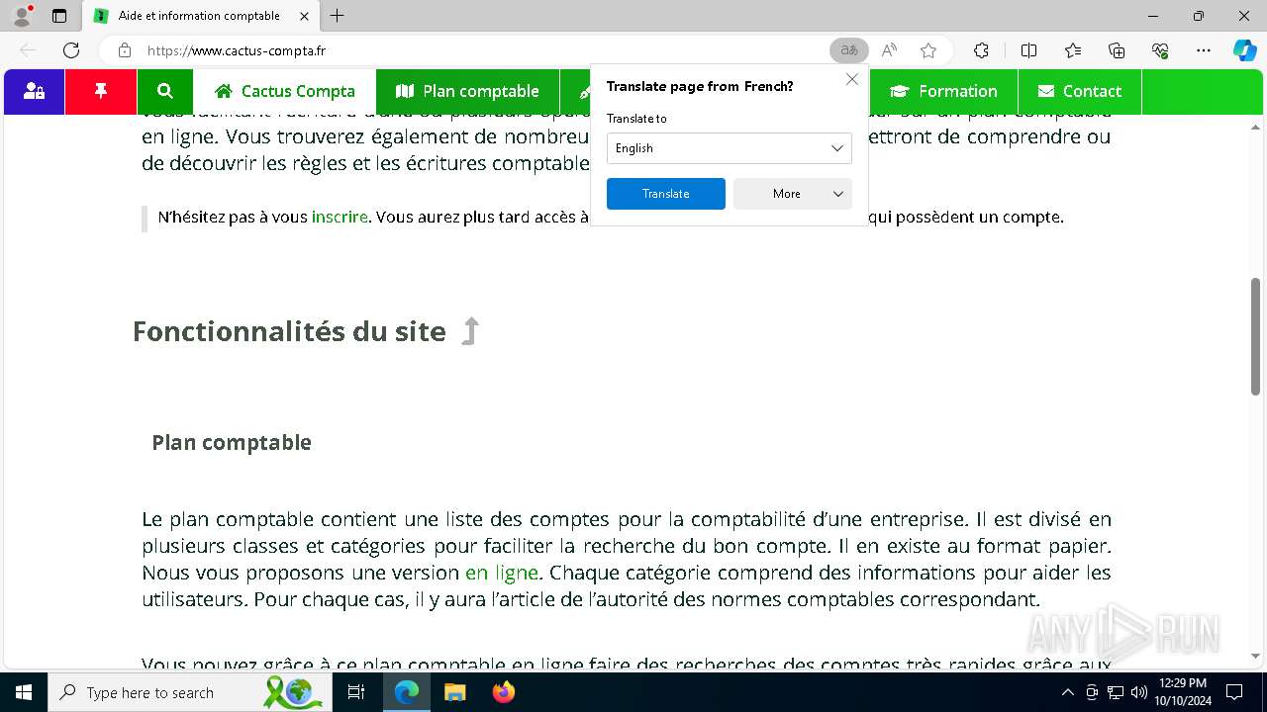The width and height of the screenshot is (1267, 712).
Task: Click the Fonctionnalités du site heading
Action: (289, 331)
